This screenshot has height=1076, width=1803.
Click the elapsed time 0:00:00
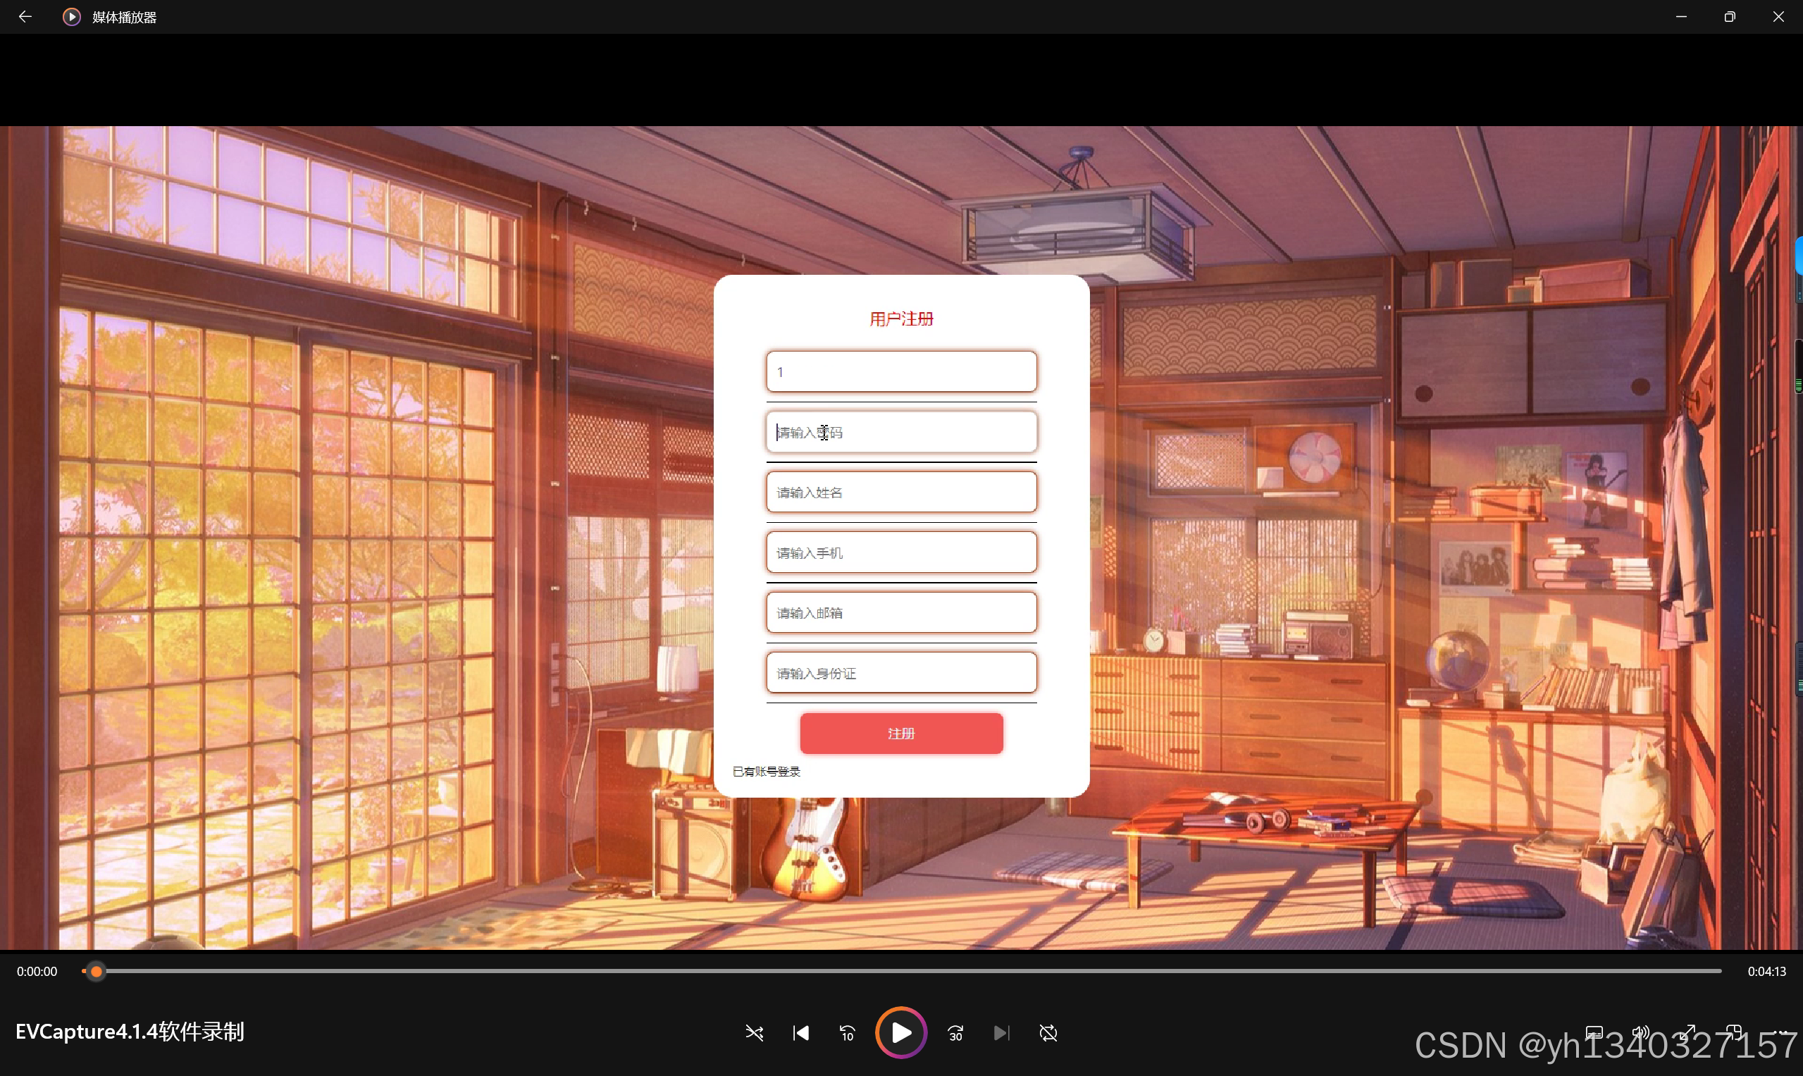(x=37, y=972)
